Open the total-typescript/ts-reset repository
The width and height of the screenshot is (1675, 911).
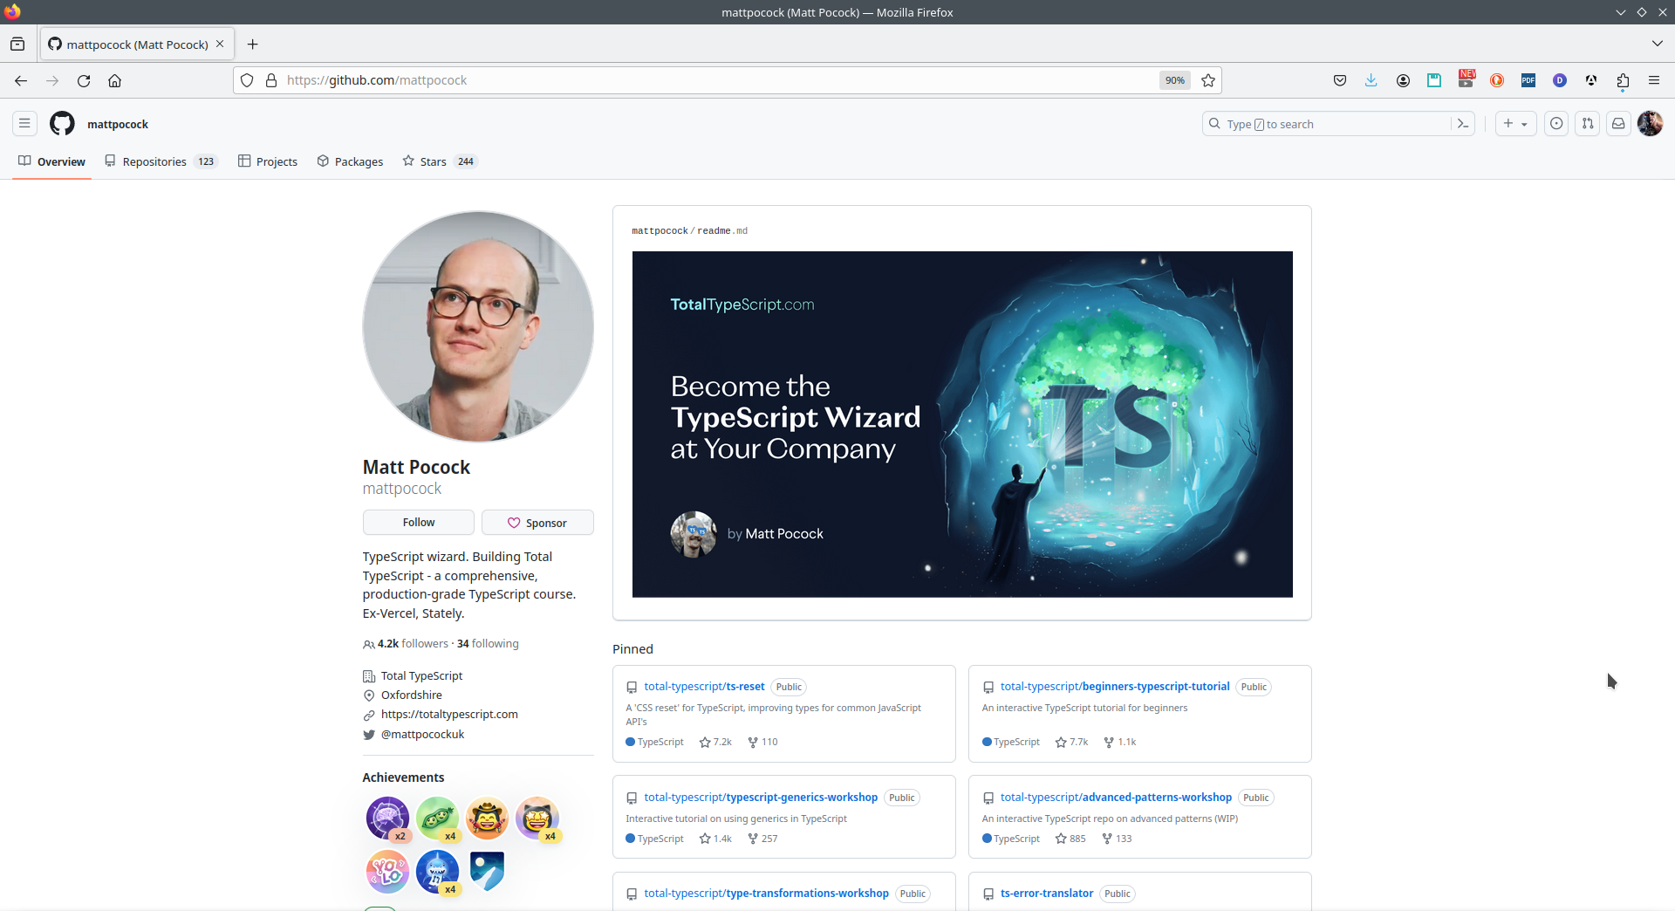704,687
